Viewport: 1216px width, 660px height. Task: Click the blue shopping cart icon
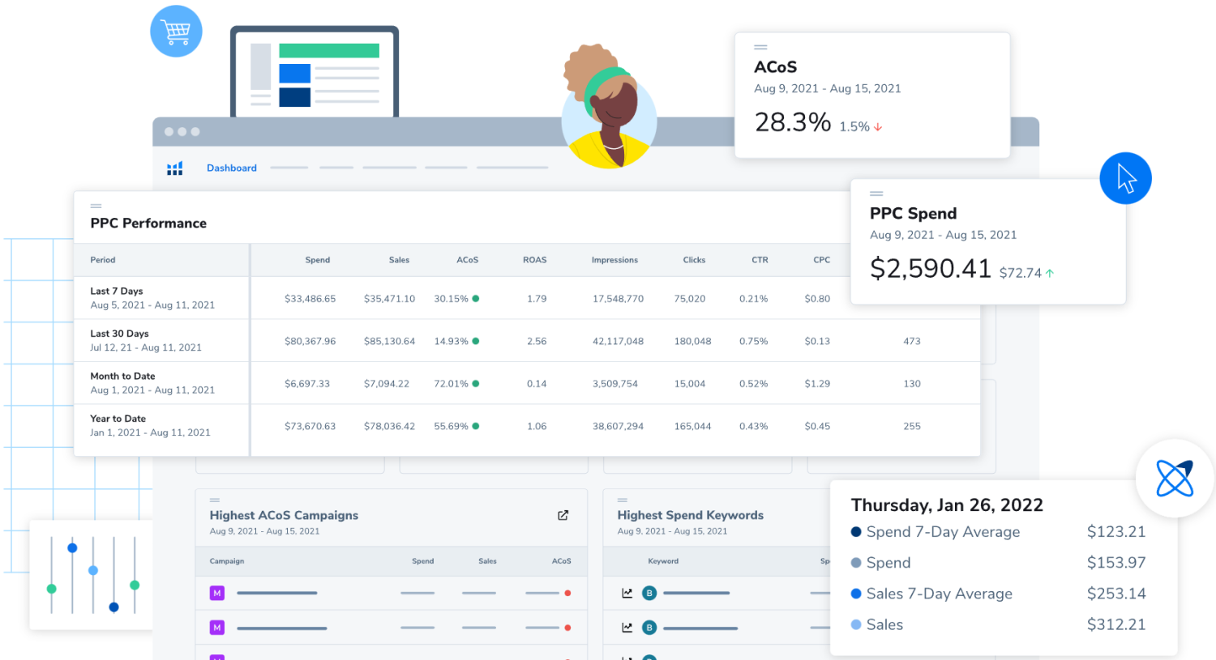tap(176, 31)
